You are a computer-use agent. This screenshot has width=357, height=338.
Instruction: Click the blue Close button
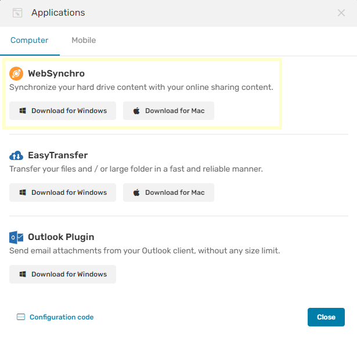point(326,317)
